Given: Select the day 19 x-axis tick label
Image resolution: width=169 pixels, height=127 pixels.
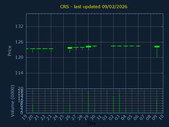Looking at the screenshot, I should pyautogui.click(x=25, y=117).
